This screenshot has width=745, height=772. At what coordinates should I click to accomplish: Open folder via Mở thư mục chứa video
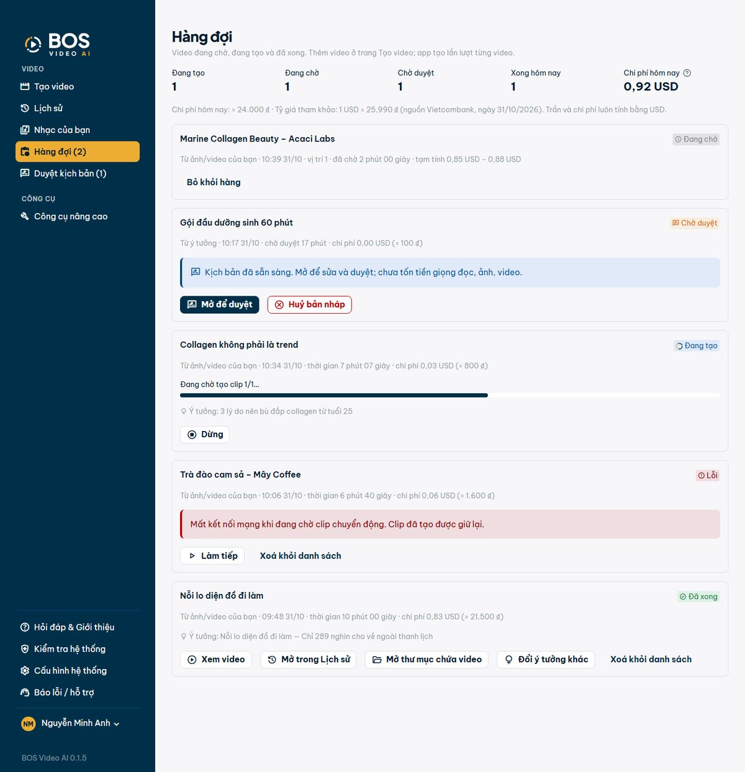point(427,660)
